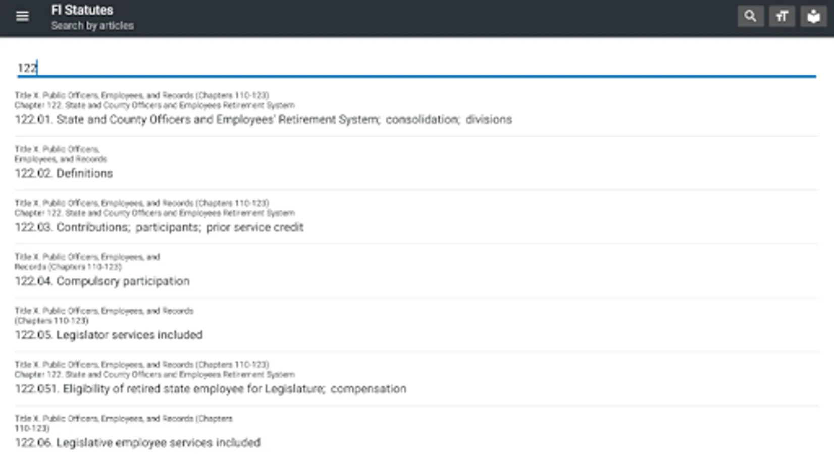Select 122.03 Contributions; participants; prior service credit
Screen dimensions: 834x454
coord(159,228)
